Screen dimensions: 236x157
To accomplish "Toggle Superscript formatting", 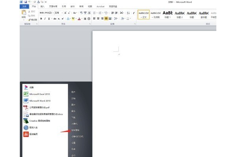I will click(63, 19).
